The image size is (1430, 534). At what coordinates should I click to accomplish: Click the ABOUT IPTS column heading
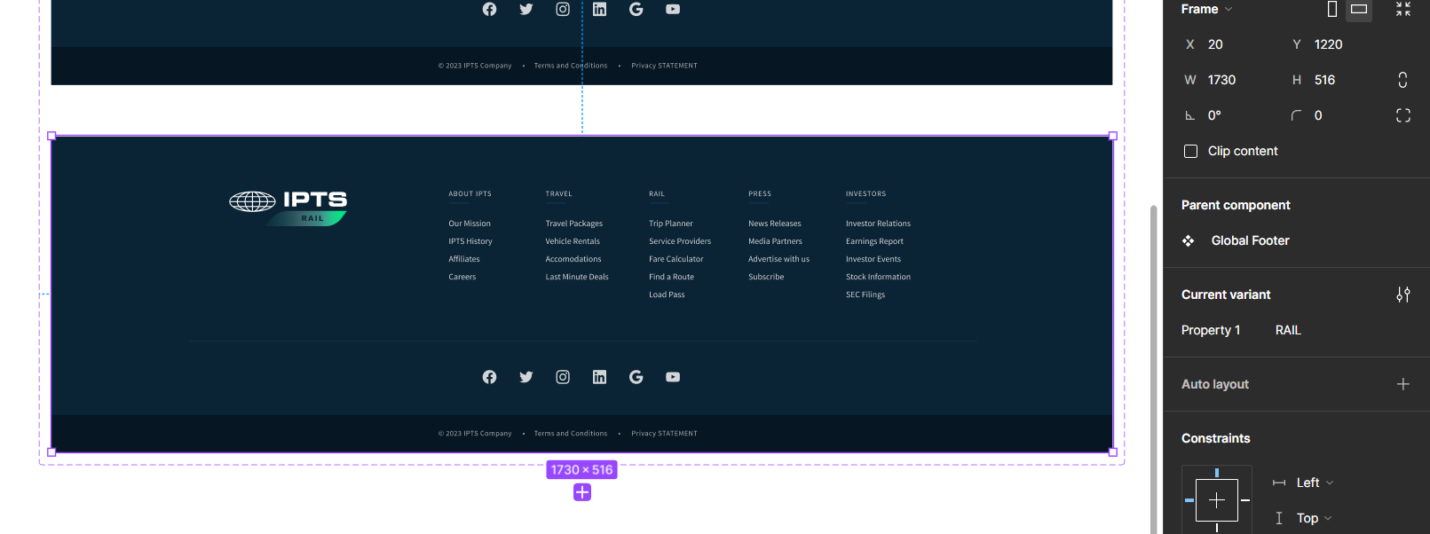[470, 193]
